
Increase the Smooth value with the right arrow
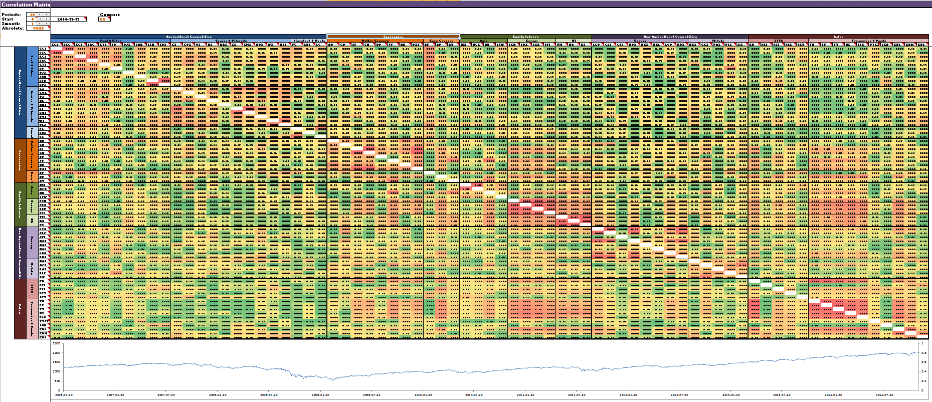[46, 24]
